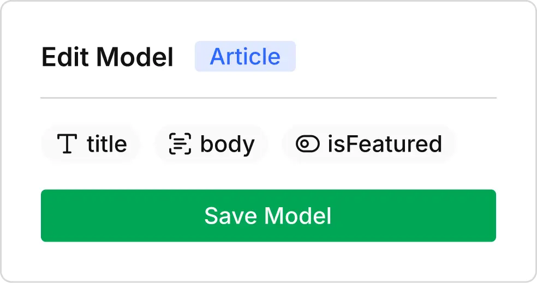
Task: Click the "body" field name text
Action: point(227,144)
